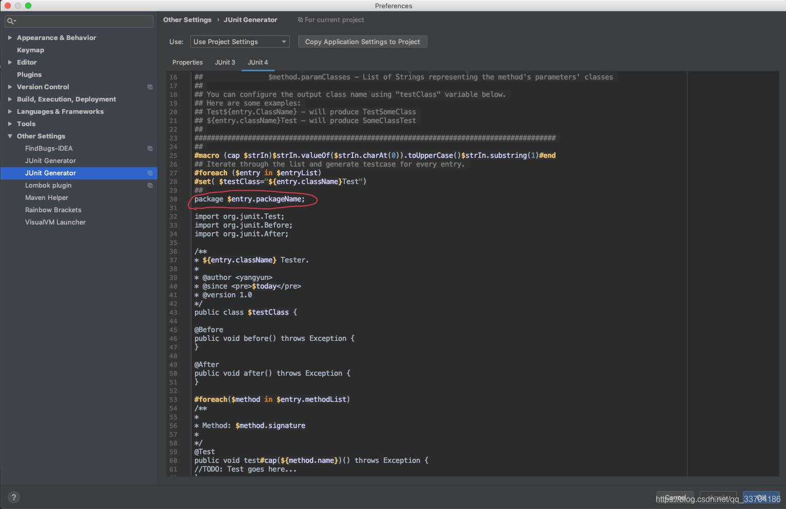Image resolution: width=786 pixels, height=509 pixels.
Task: Click line number 30 in gutter
Action: [173, 199]
